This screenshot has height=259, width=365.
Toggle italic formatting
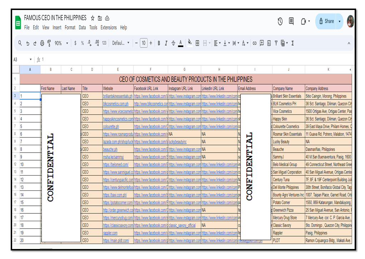point(166,43)
